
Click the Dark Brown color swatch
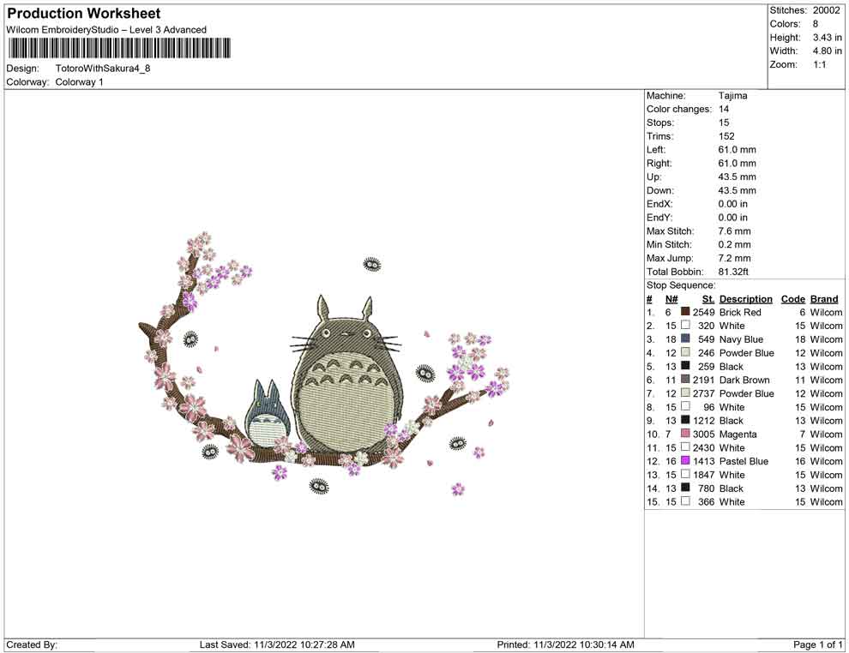tap(685, 380)
